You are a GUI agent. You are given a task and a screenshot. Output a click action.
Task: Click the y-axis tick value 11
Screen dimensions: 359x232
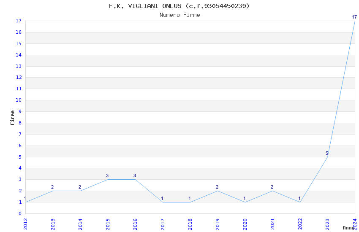(19, 89)
